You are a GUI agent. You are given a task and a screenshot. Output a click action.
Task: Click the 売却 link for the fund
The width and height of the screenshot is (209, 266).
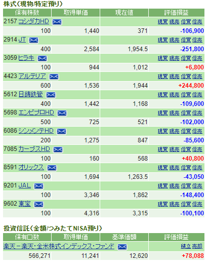pyautogui.click(x=197, y=246)
